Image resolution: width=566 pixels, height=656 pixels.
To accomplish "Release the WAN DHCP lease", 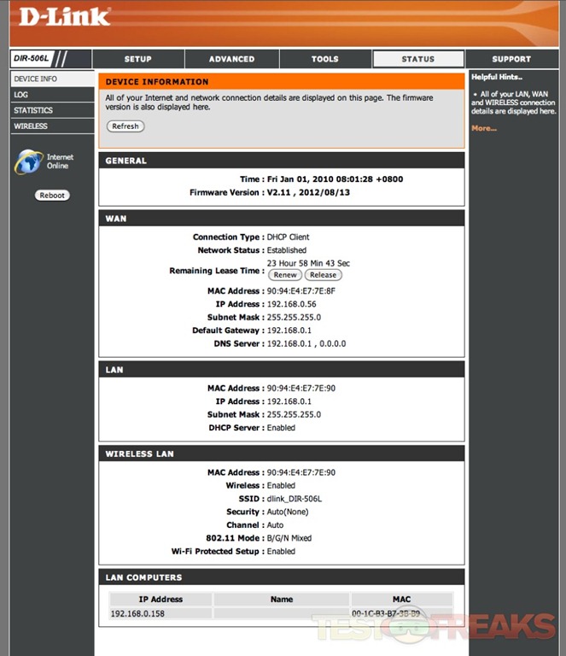I will tap(323, 275).
